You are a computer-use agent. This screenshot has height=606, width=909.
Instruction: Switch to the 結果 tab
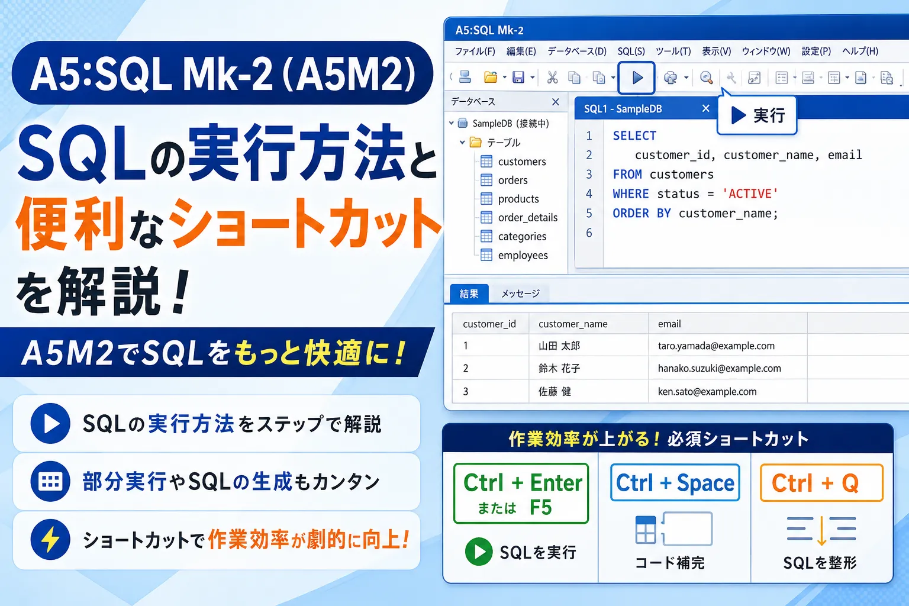[469, 294]
